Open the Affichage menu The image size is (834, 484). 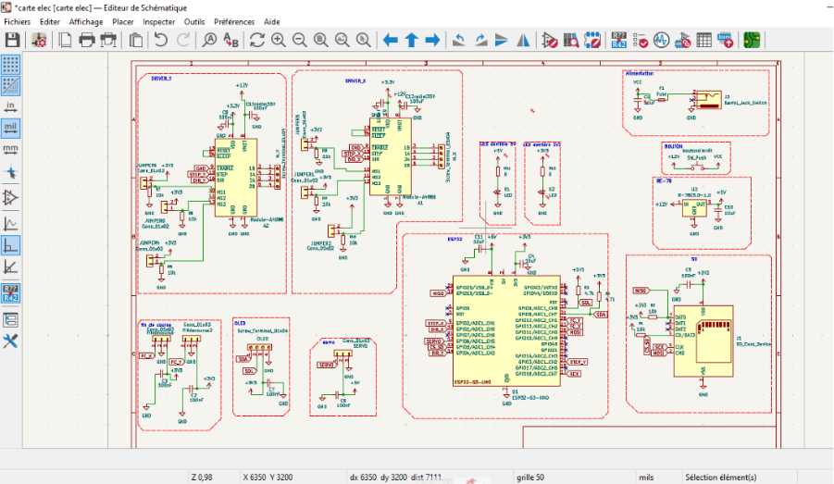pos(86,22)
